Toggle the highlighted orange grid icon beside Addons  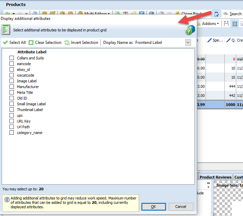(x=235, y=24)
